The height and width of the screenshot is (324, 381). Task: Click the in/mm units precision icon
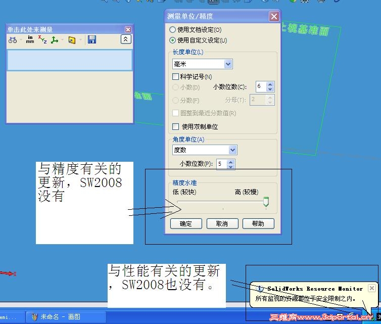pyautogui.click(x=30, y=39)
